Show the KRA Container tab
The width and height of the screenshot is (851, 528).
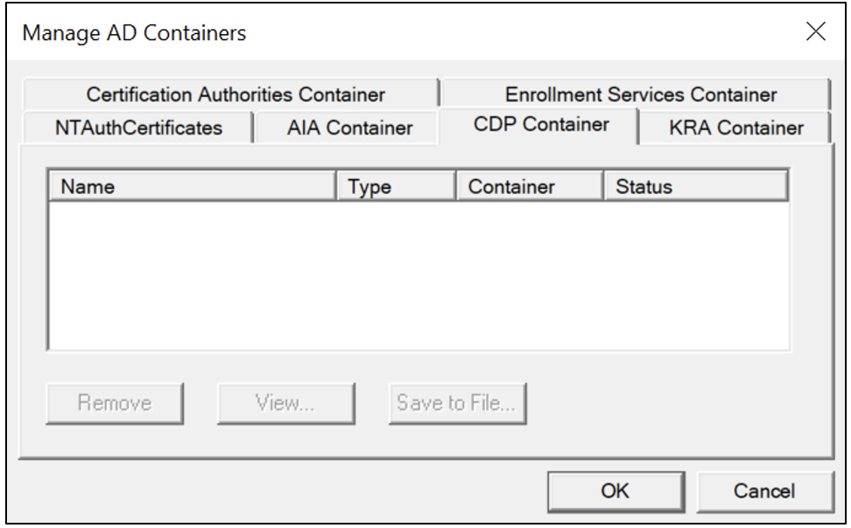[x=735, y=128]
